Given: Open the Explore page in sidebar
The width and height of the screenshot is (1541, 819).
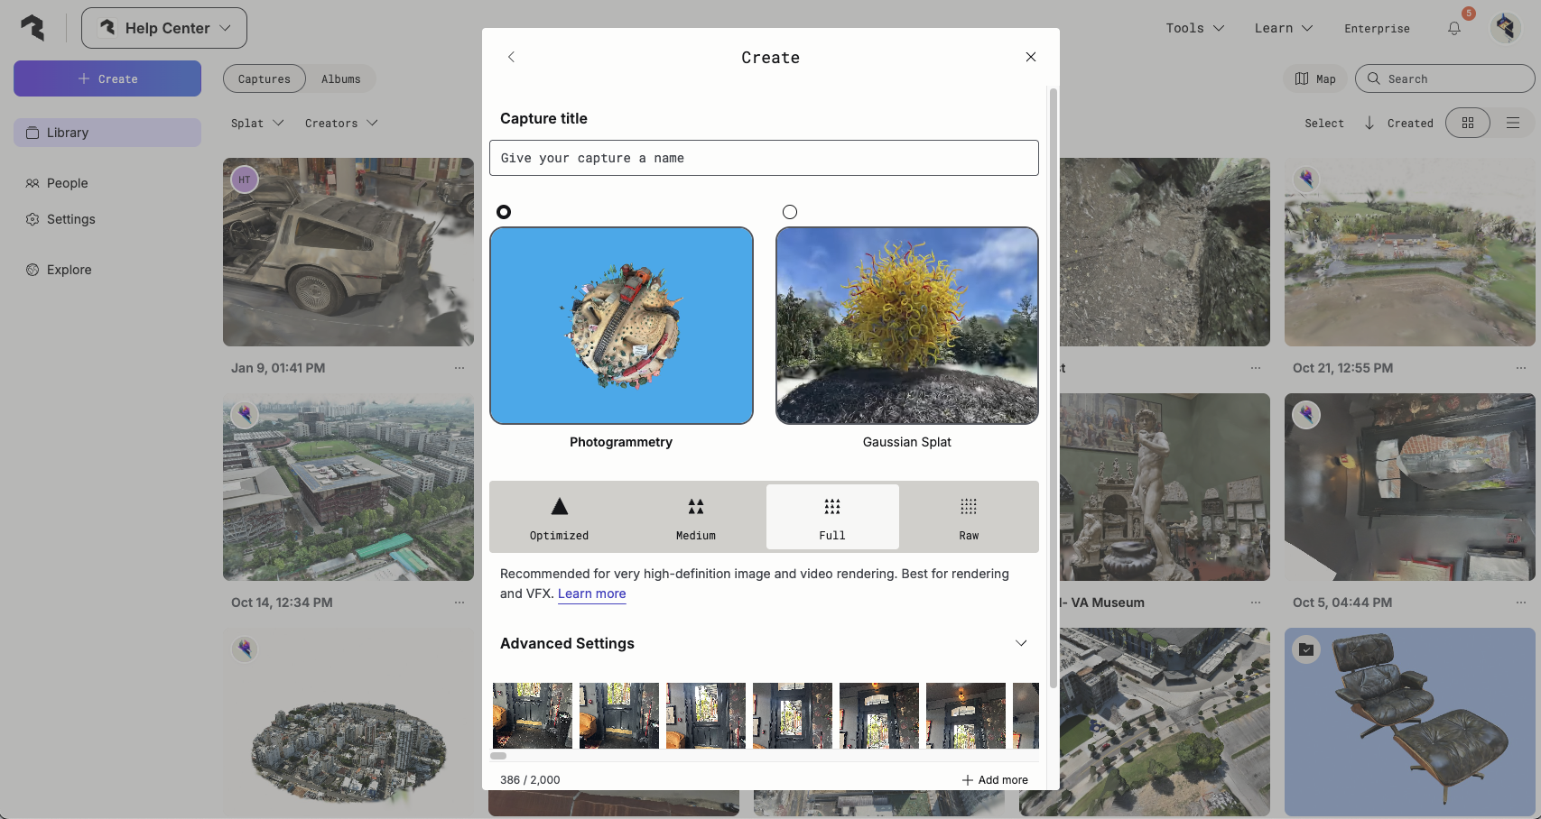Looking at the screenshot, I should 69,270.
